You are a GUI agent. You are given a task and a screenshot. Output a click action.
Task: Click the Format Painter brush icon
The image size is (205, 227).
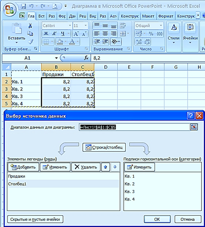click(30, 42)
